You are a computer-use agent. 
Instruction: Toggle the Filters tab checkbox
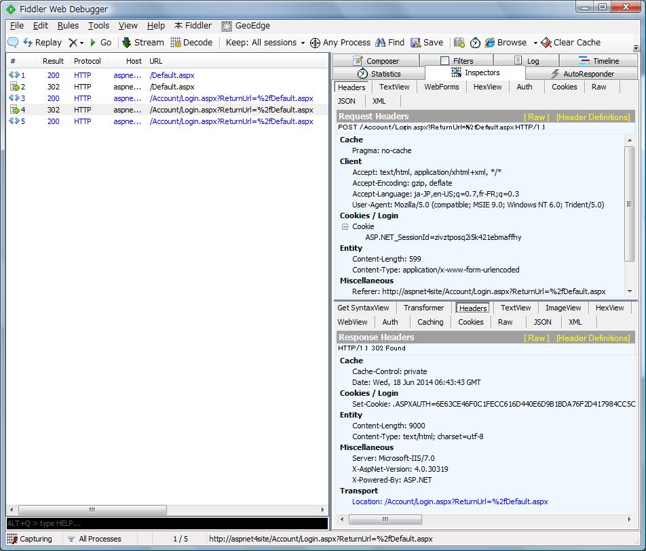(444, 61)
